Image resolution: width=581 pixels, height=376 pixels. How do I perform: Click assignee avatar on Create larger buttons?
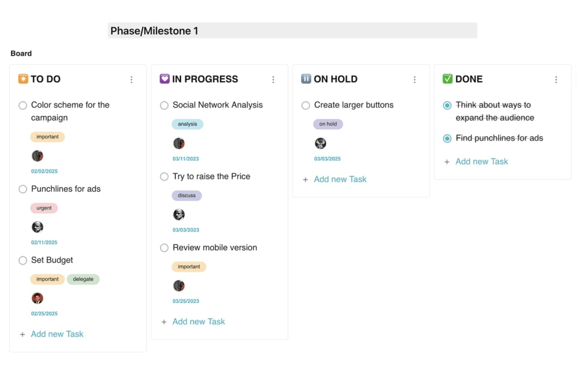pyautogui.click(x=321, y=143)
